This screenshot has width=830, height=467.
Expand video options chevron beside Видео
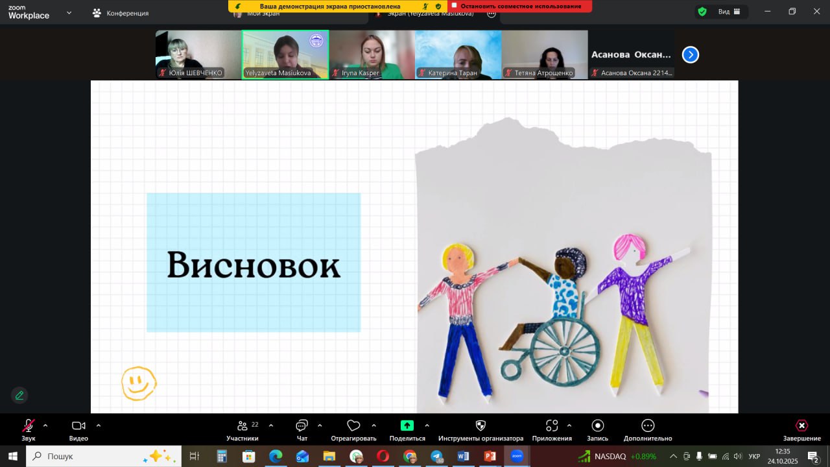[99, 425]
